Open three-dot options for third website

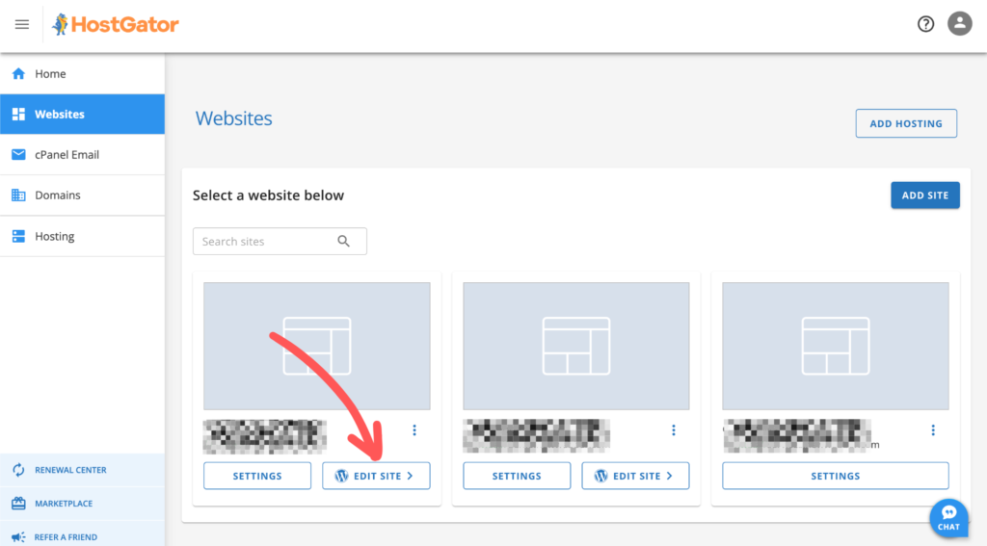click(932, 430)
